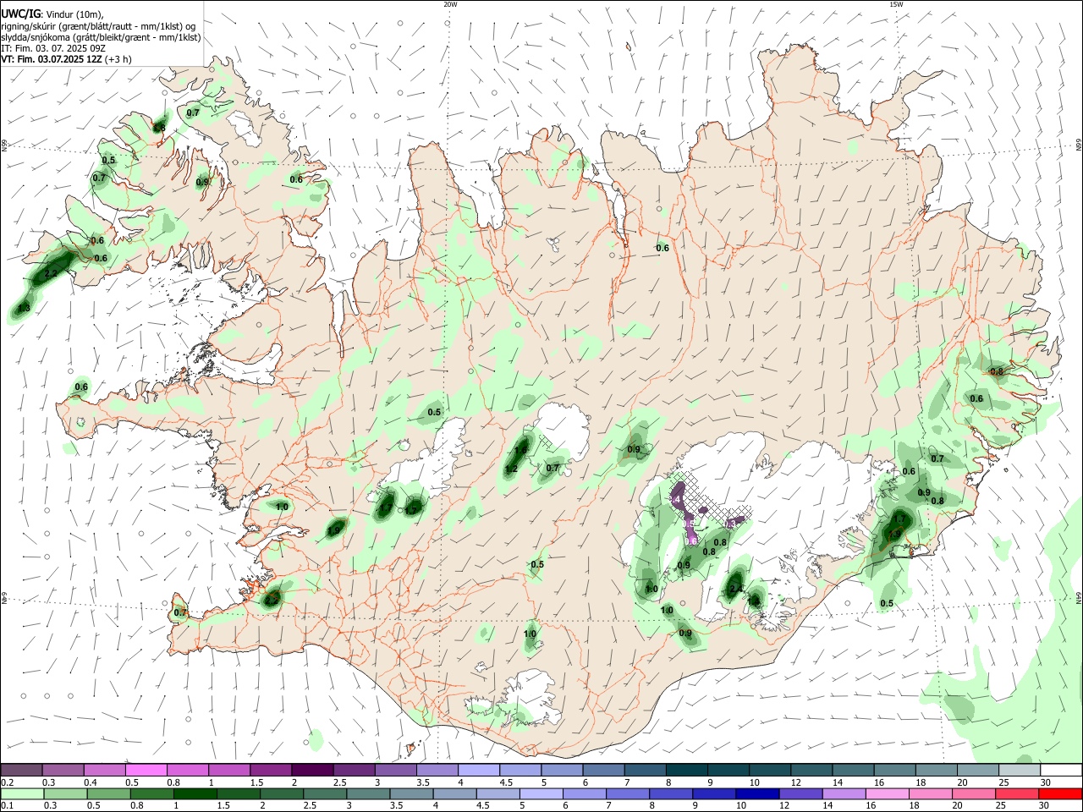Select the 'VT: Fim. 03.07.2025 12Z (+3 h)' line
Screen dimensions: 1083x812
pos(66,59)
